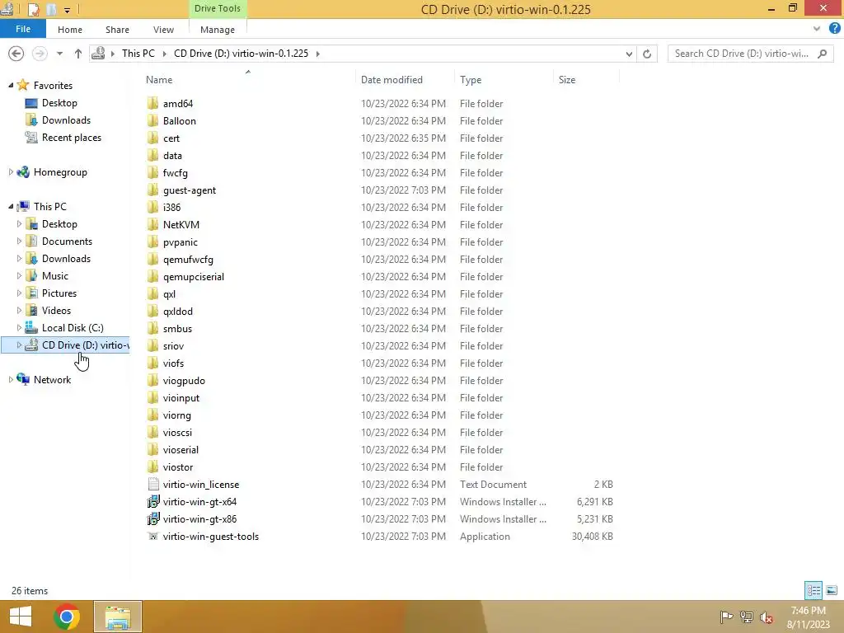Select the guest-agent folder name
The width and height of the screenshot is (844, 633).
(x=190, y=190)
